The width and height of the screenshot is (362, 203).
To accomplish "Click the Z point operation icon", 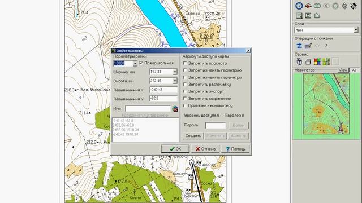I will tap(326, 46).
